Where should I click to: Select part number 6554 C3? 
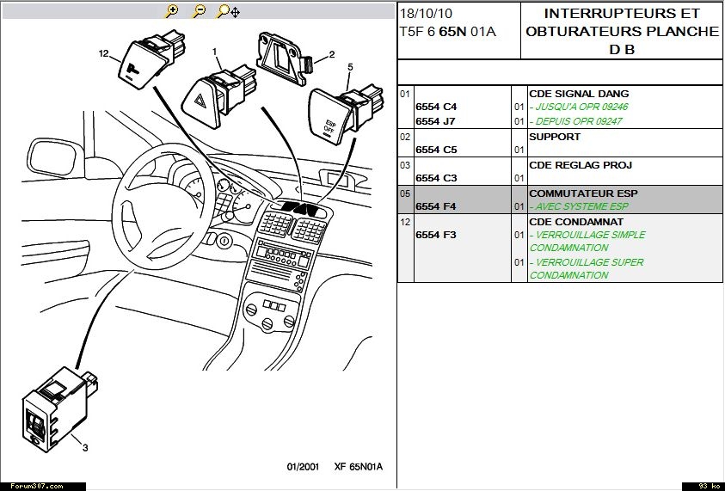coord(436,178)
